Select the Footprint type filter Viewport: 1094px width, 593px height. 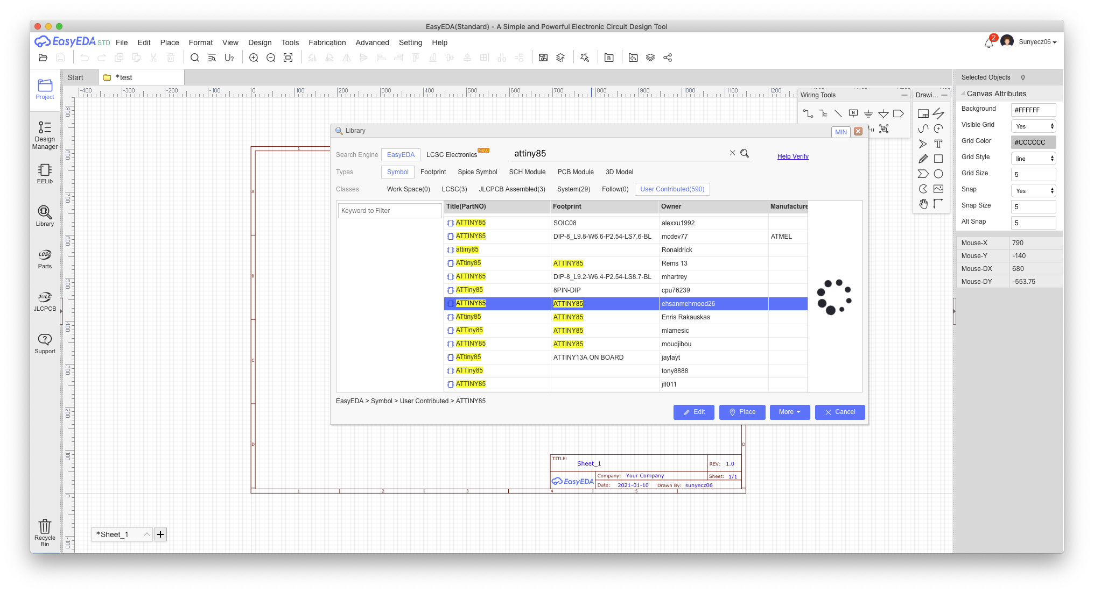tap(433, 172)
